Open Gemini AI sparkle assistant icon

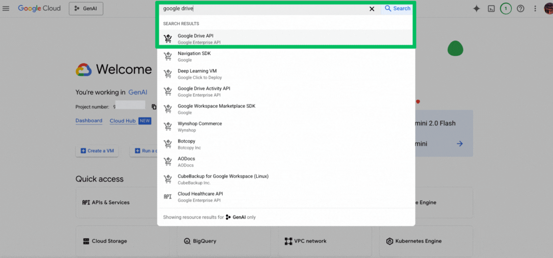tap(476, 9)
